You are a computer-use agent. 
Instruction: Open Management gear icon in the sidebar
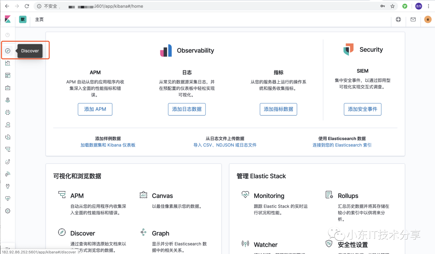click(8, 211)
